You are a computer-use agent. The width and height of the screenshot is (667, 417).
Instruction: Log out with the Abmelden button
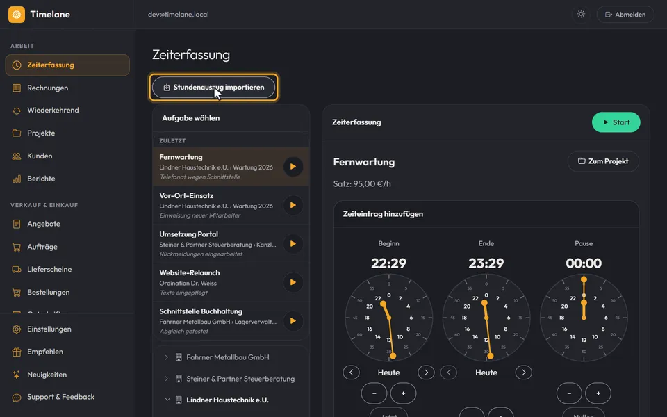click(x=625, y=15)
